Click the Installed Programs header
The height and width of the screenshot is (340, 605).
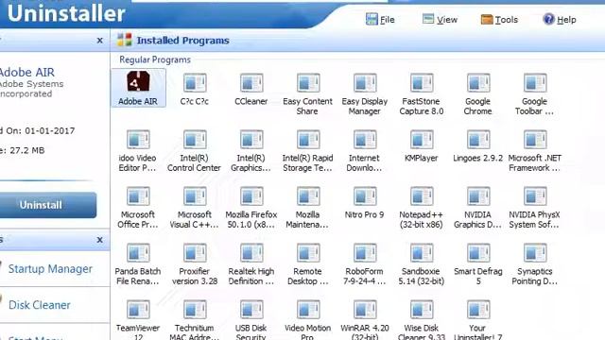[182, 41]
